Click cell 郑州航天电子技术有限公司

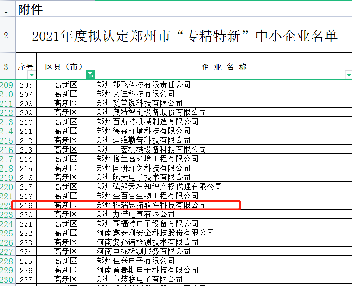224,177
